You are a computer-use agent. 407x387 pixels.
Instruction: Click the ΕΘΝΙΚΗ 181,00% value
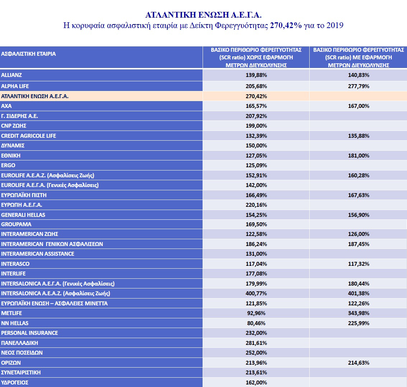point(358,156)
